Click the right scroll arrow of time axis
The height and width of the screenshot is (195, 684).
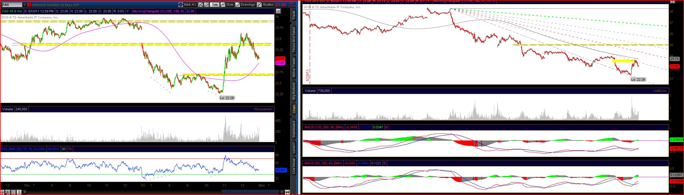[x=282, y=192]
